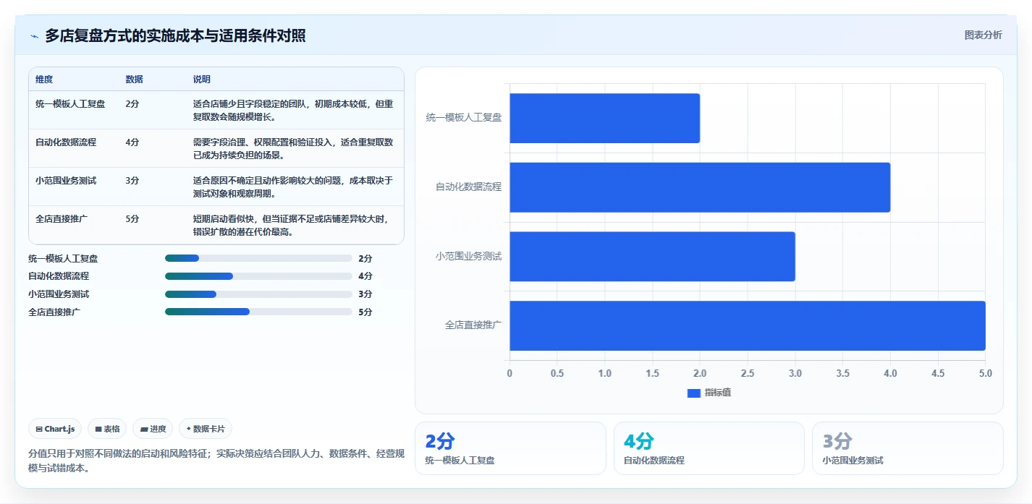1032x504 pixels.
Task: Click 5分 value beside progress bar
Action: coord(365,312)
